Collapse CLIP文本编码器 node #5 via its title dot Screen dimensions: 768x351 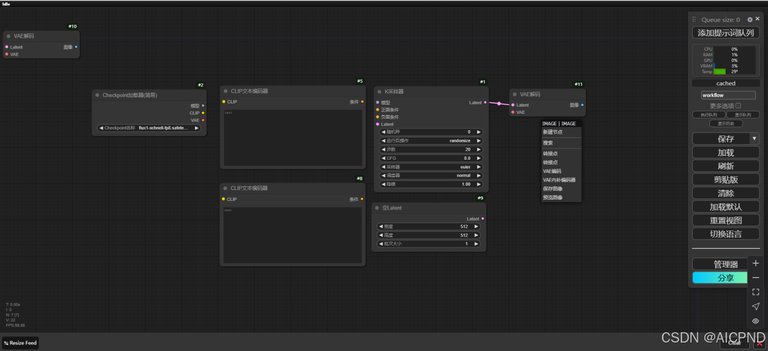(225, 91)
